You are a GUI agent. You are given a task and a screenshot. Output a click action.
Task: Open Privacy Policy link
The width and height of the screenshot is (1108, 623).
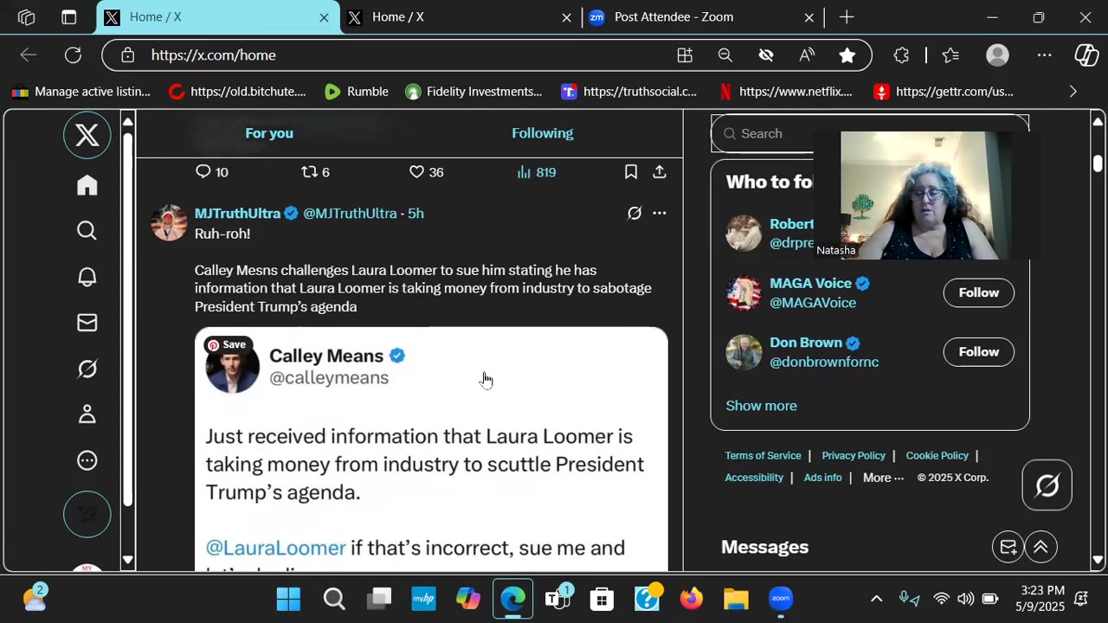tap(854, 456)
